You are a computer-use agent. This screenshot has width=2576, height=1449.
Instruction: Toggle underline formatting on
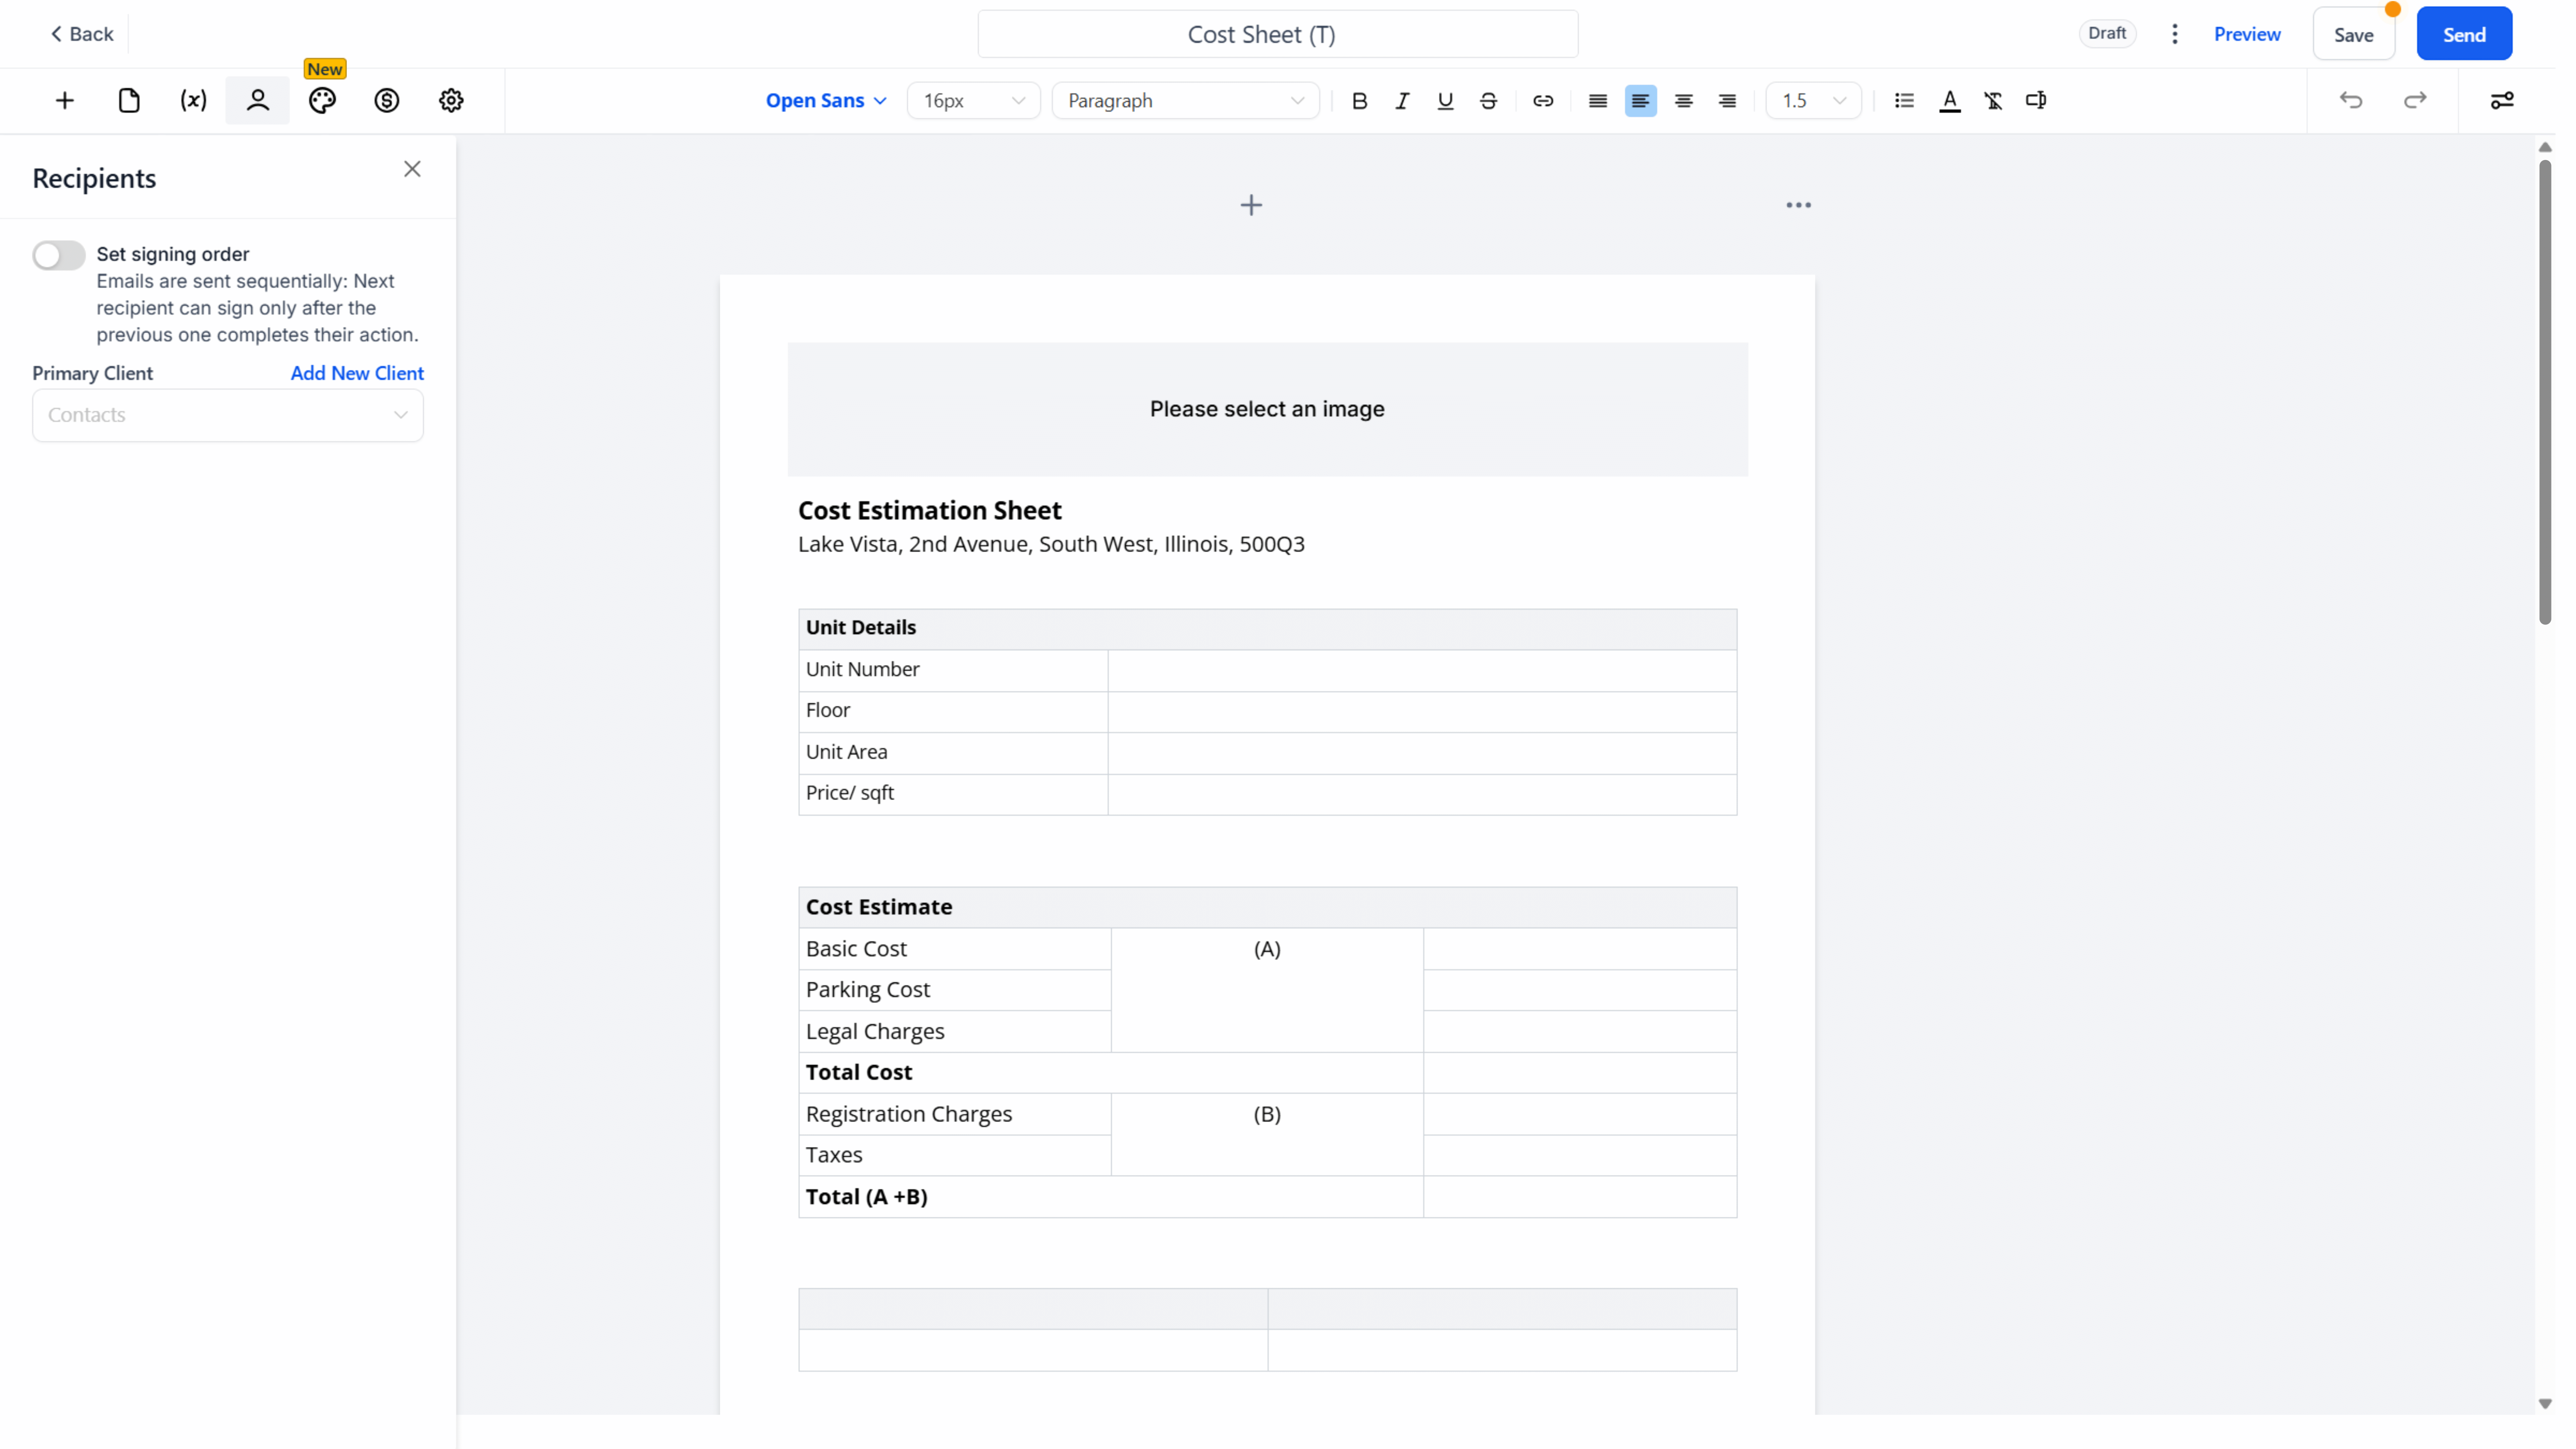pyautogui.click(x=1445, y=101)
